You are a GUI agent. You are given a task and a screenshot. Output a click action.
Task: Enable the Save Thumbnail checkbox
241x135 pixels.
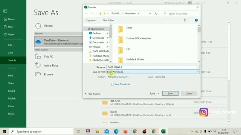tap(113, 84)
